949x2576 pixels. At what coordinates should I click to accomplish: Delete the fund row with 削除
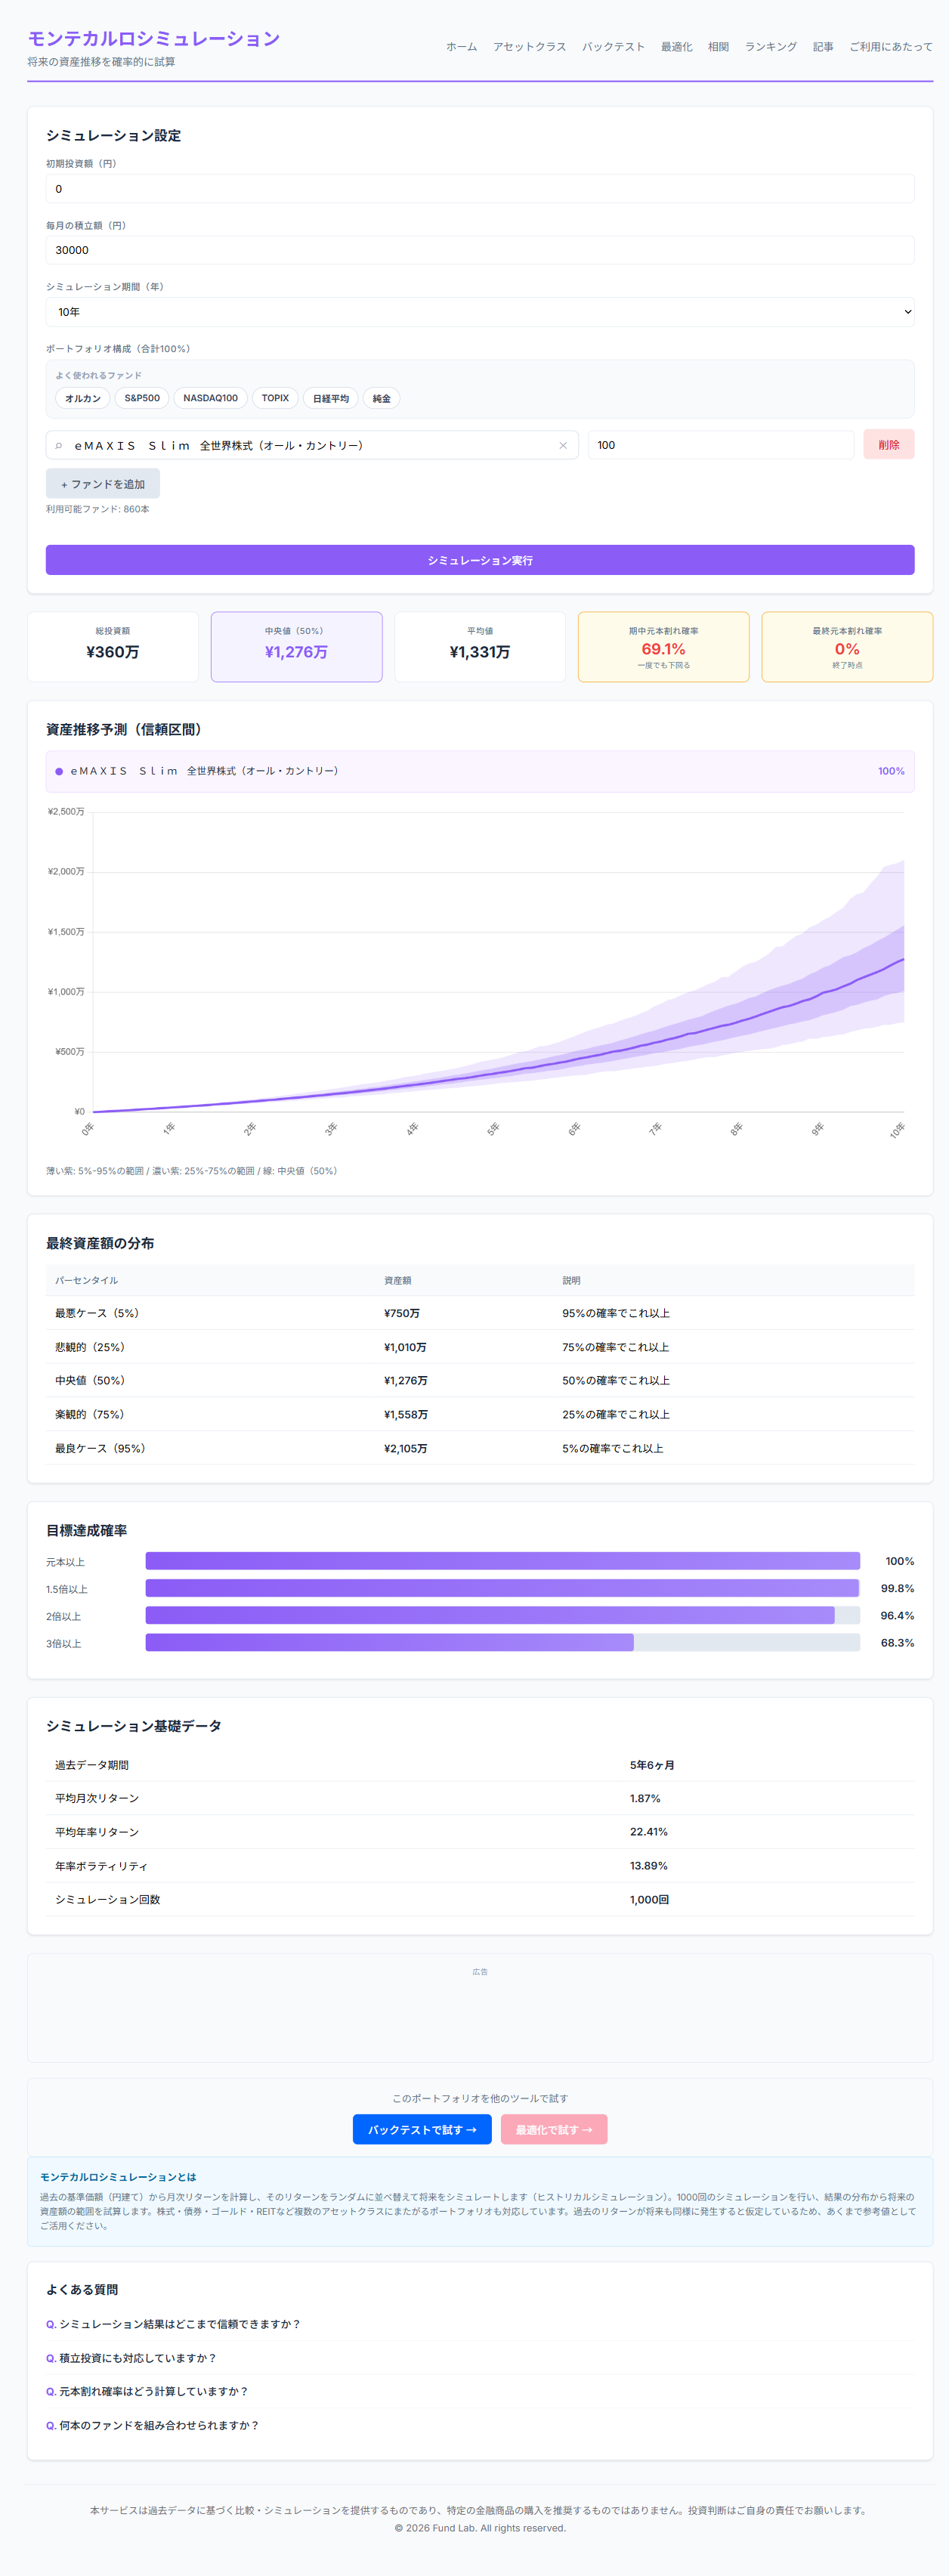888,445
